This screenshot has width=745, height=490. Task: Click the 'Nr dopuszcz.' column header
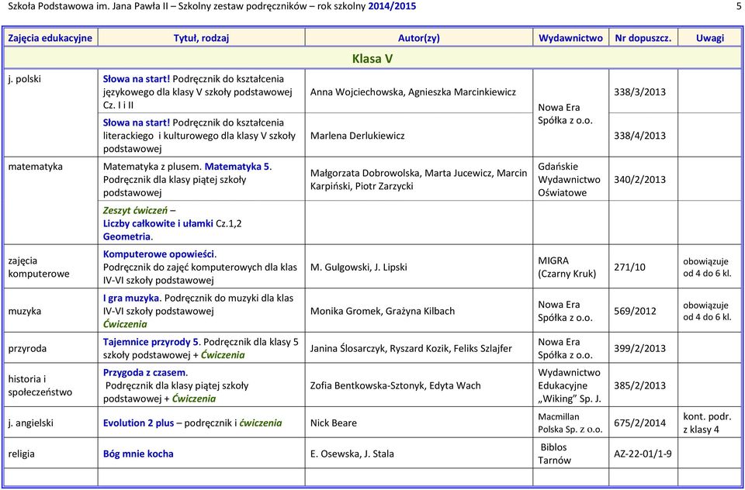pos(643,38)
